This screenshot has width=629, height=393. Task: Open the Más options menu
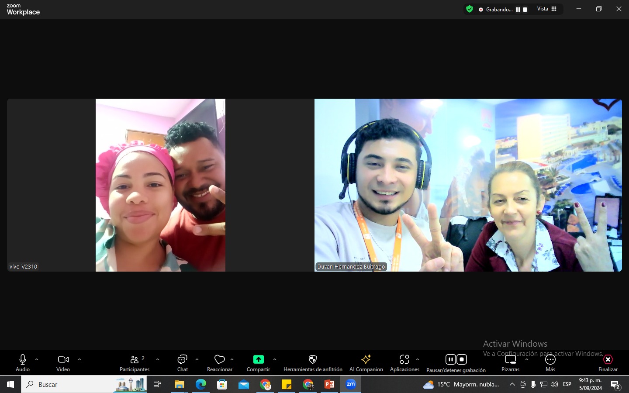point(550,362)
